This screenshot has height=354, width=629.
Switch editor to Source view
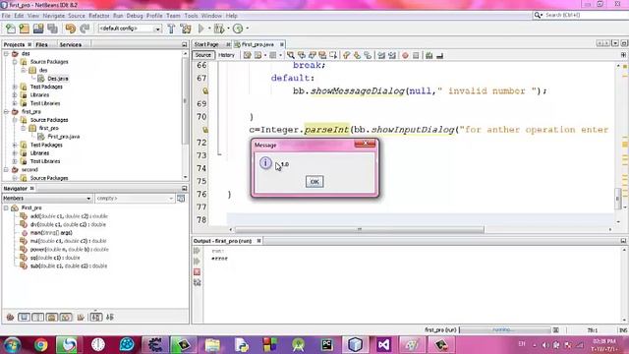203,55
